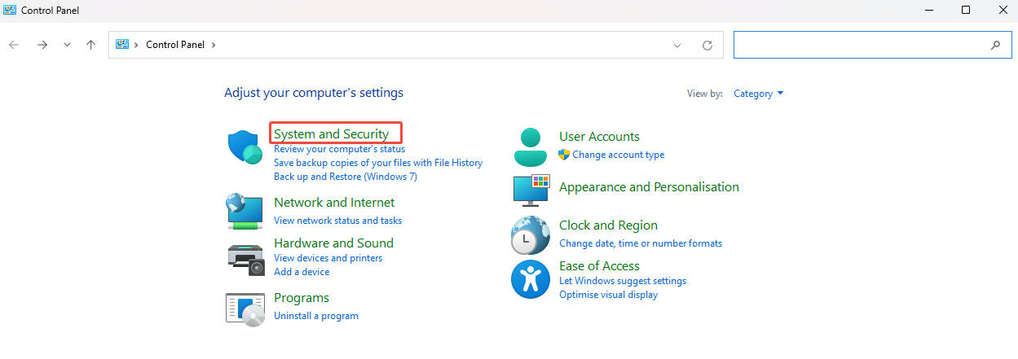Expand the Control Panel breadcrumb chevron
Image resolution: width=1018 pixels, height=359 pixels.
click(214, 45)
